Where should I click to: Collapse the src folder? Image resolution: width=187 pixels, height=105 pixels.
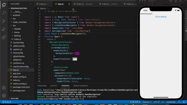point(14,25)
